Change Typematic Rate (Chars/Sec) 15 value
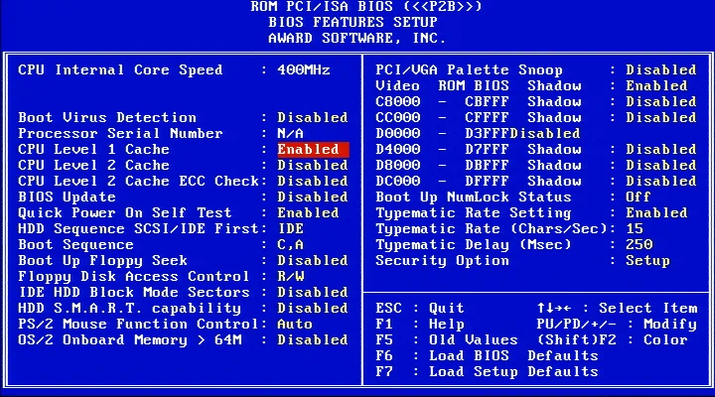Image resolution: width=715 pixels, height=397 pixels. [x=635, y=229]
